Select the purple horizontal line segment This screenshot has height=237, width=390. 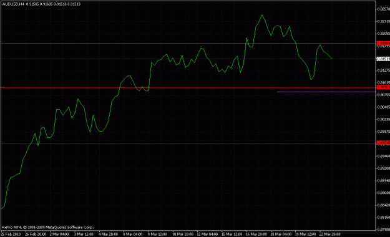point(326,92)
